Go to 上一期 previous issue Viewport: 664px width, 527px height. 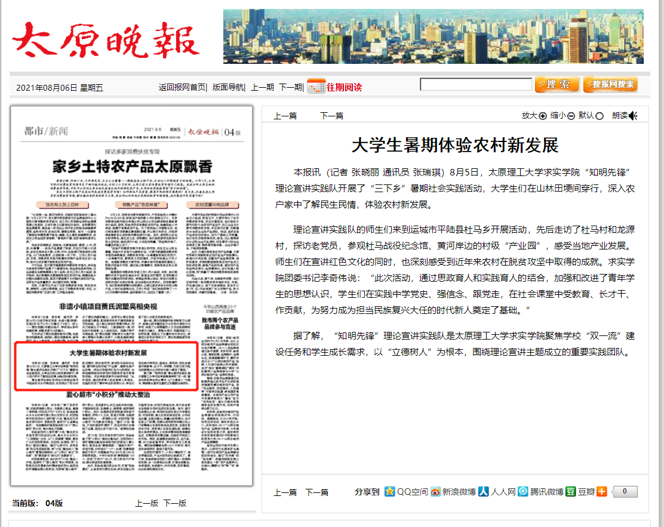(x=262, y=87)
